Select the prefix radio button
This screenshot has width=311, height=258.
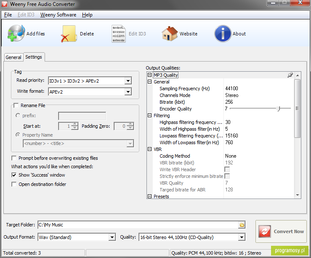tap(18, 116)
